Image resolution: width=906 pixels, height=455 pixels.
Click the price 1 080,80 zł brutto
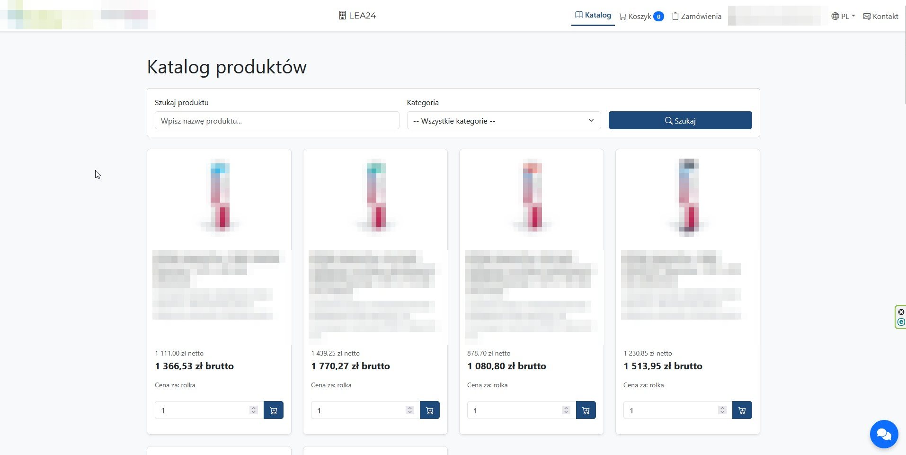click(x=507, y=366)
